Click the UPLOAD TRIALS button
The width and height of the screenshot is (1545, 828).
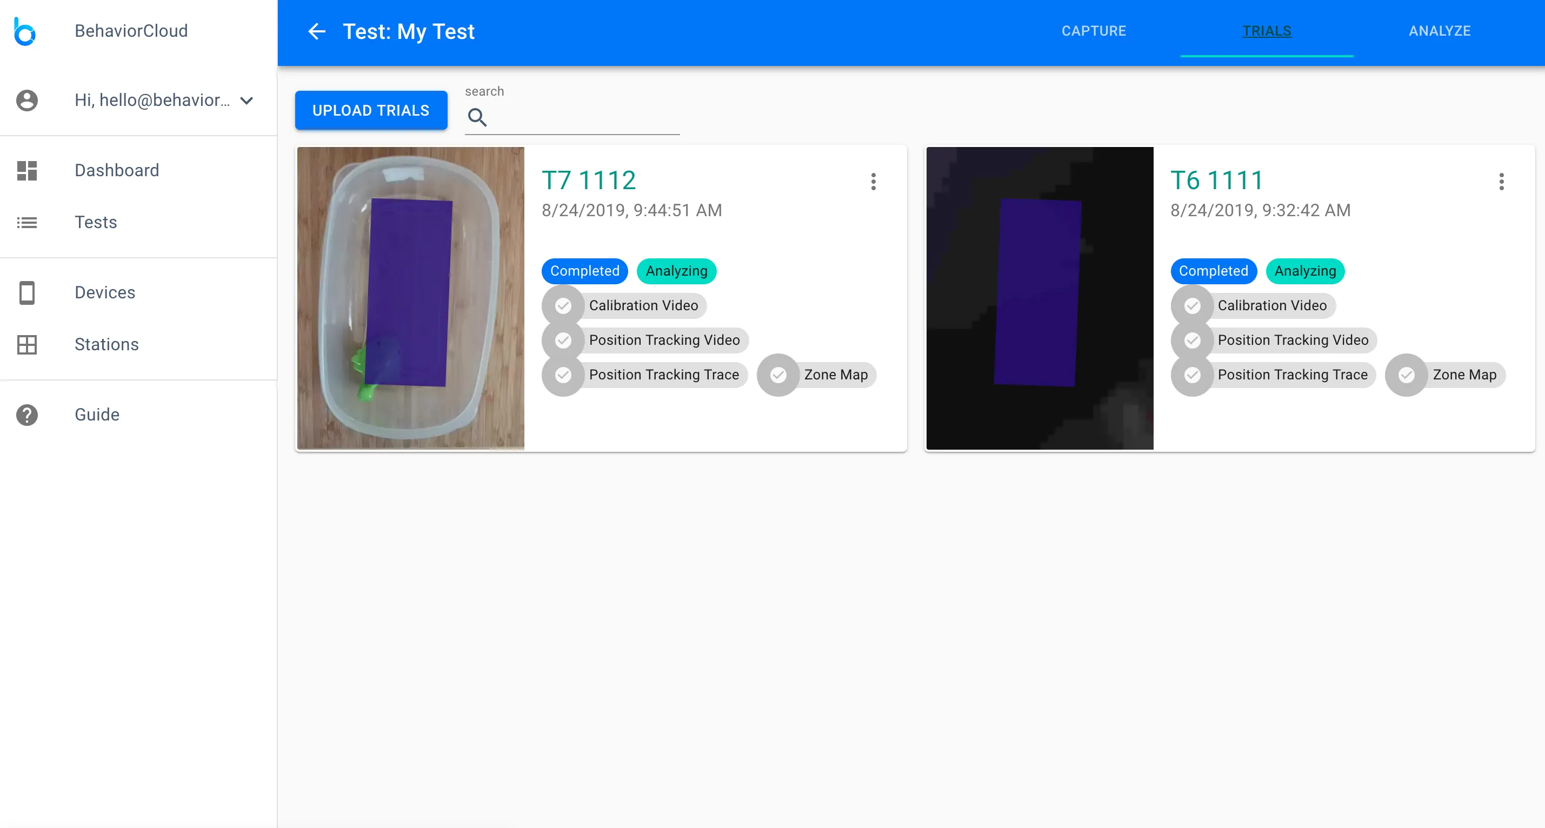[x=371, y=110]
